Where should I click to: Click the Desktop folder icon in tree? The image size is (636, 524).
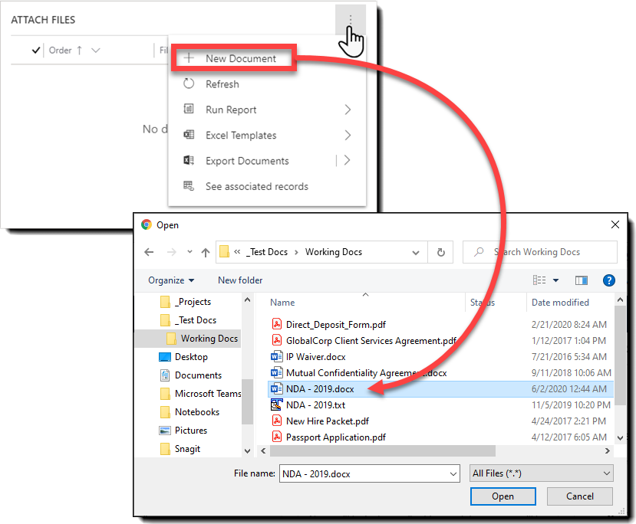click(x=165, y=357)
